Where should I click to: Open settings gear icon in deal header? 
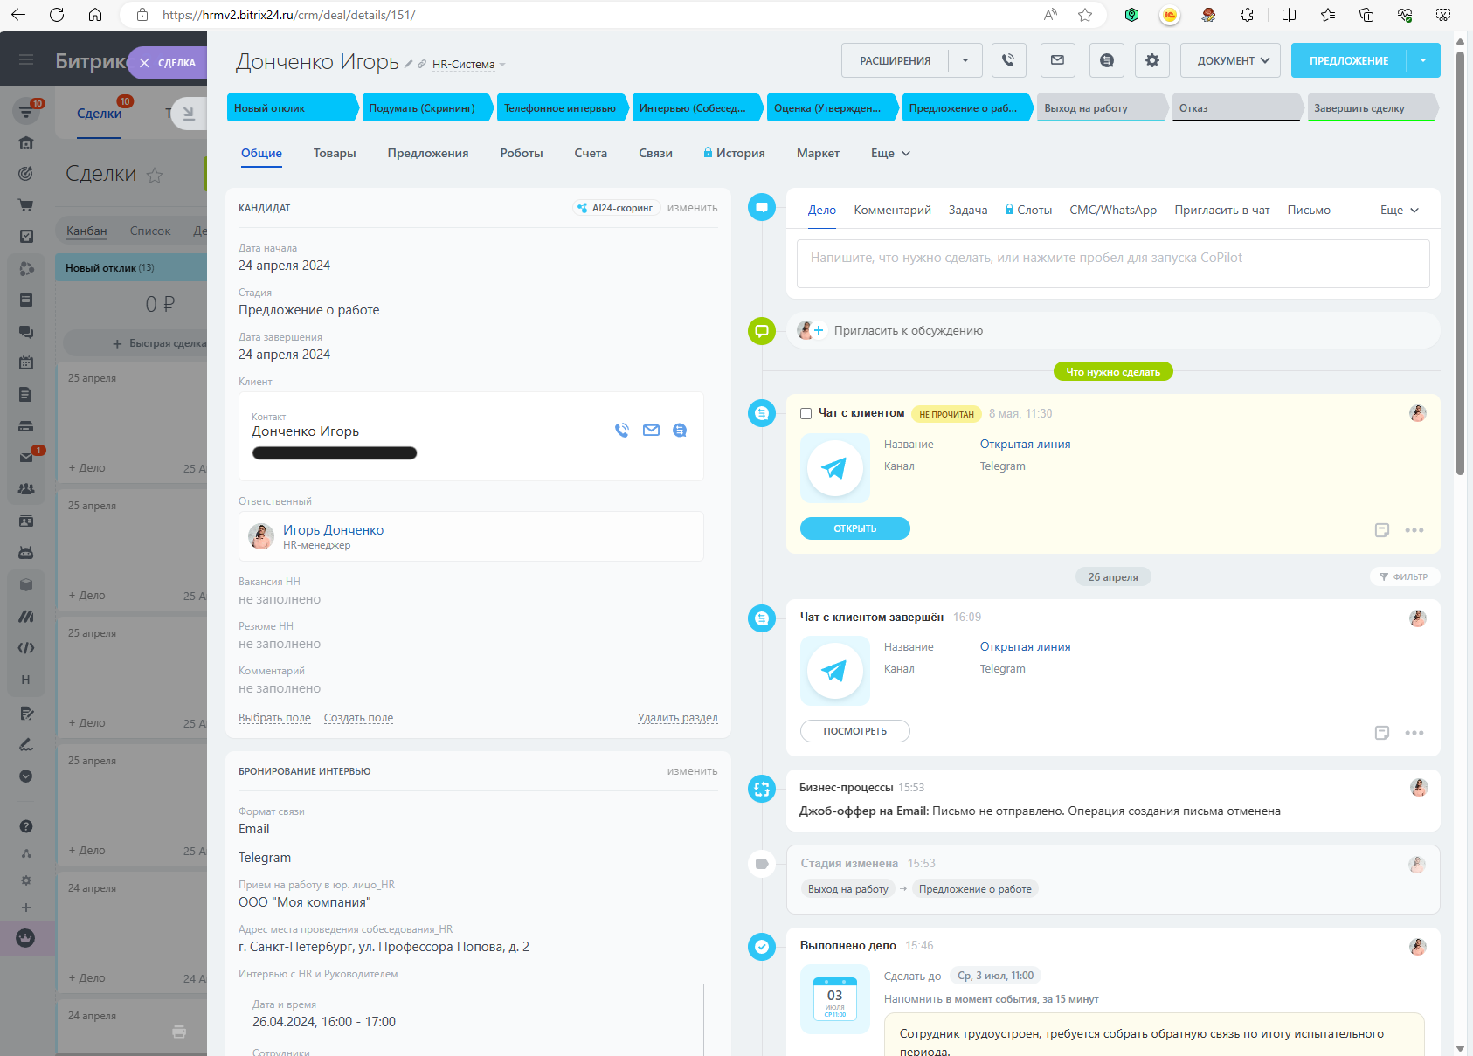(x=1152, y=60)
